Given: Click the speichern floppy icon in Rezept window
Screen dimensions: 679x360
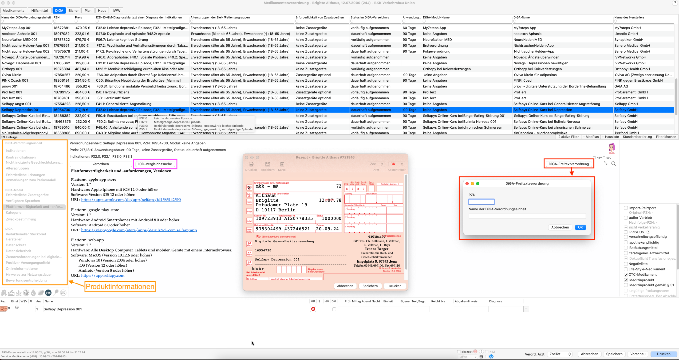Looking at the screenshot, I should point(267,164).
